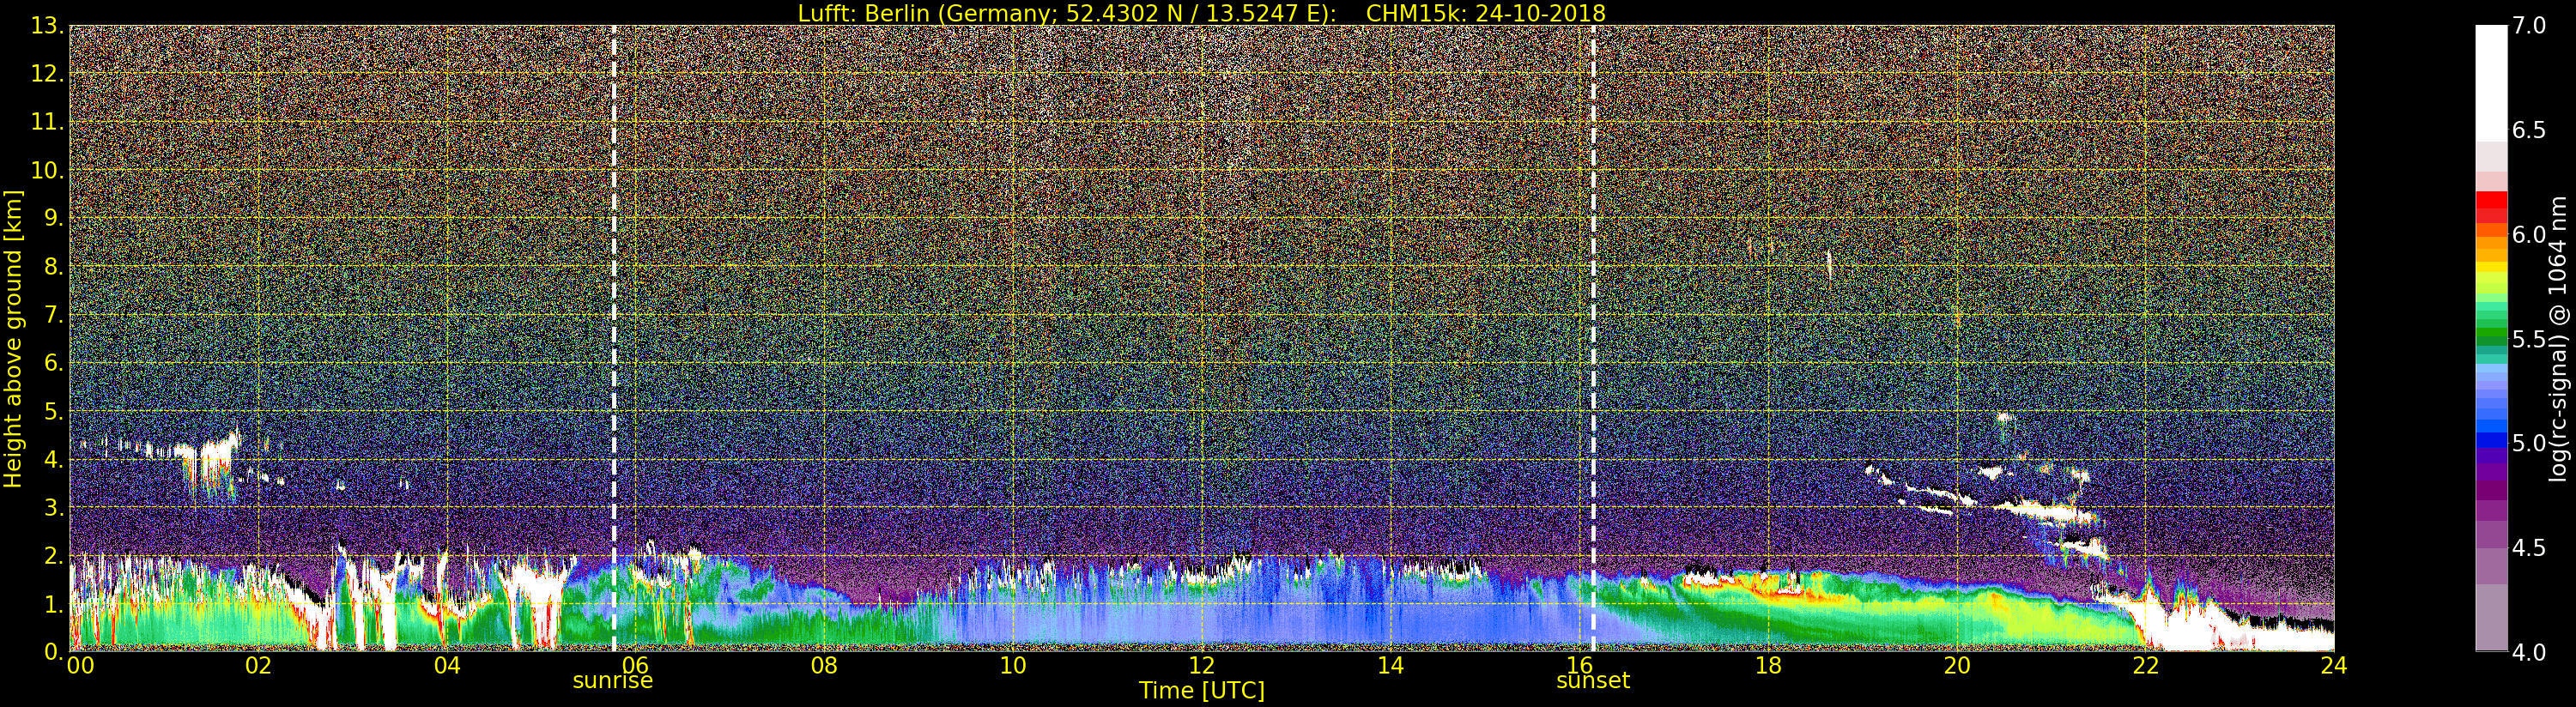Click the '16' time axis tick label
This screenshot has width=2576, height=707.
tap(1579, 665)
